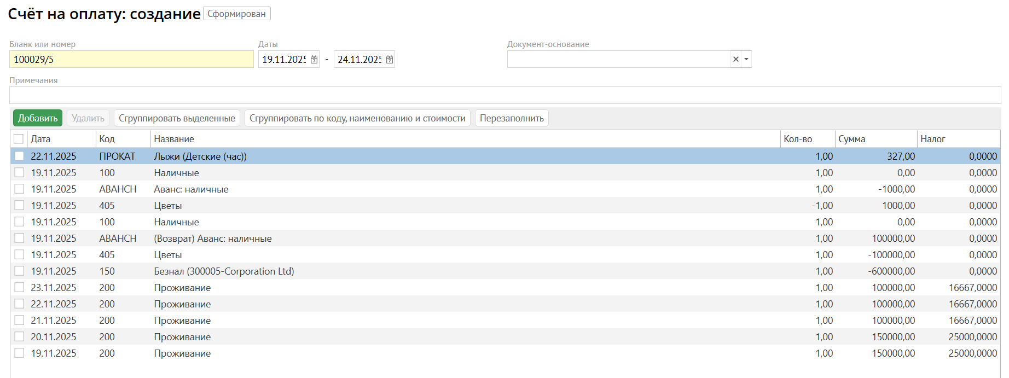Check the Проживание 19.11.2025 row checkbox
This screenshot has height=378, width=1009.
(19, 353)
